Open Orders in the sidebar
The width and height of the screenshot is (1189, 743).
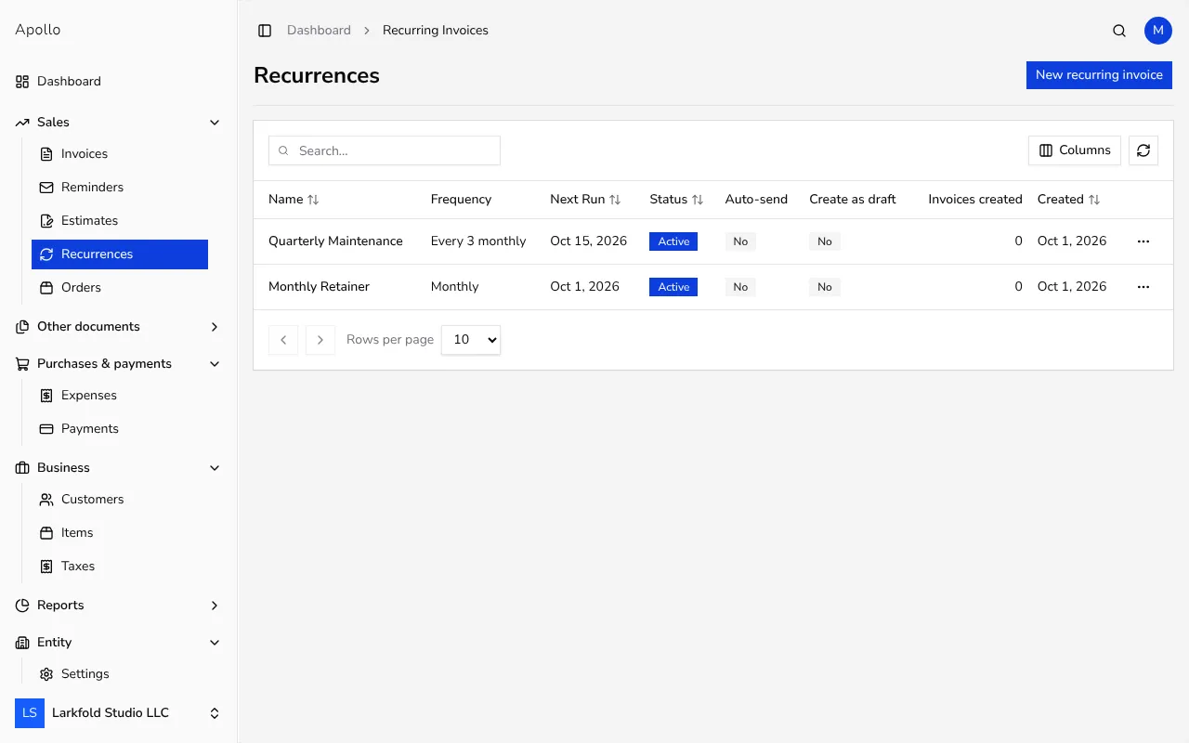[120, 288]
